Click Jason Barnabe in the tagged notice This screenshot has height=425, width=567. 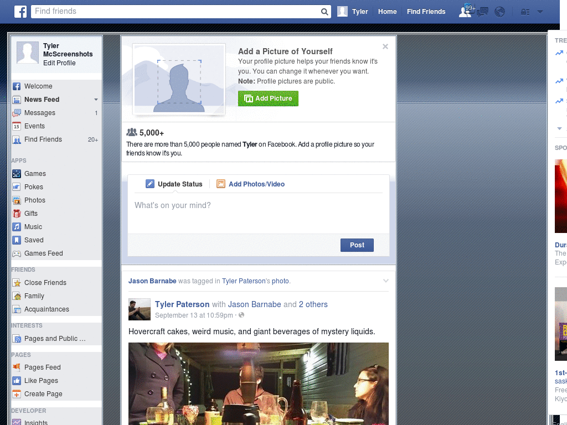click(x=152, y=281)
